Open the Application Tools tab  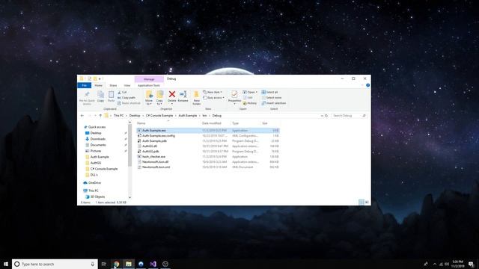[x=149, y=85]
